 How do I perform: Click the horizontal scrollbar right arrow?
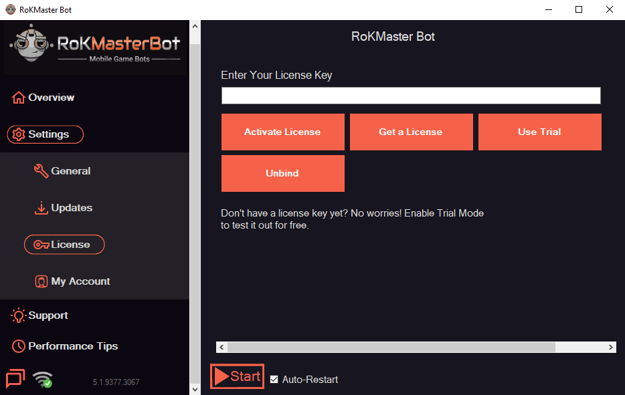[611, 348]
